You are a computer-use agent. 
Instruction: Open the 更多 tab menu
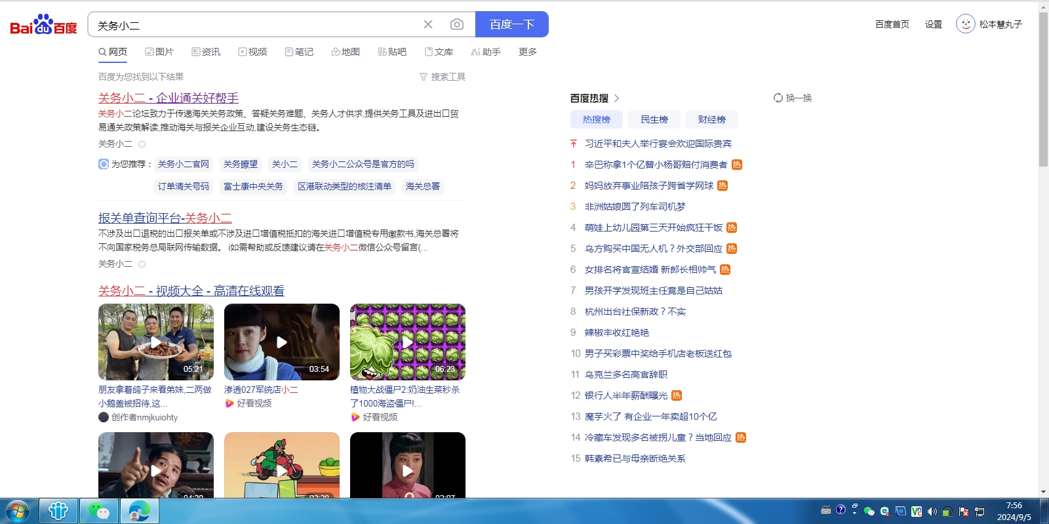(x=528, y=52)
